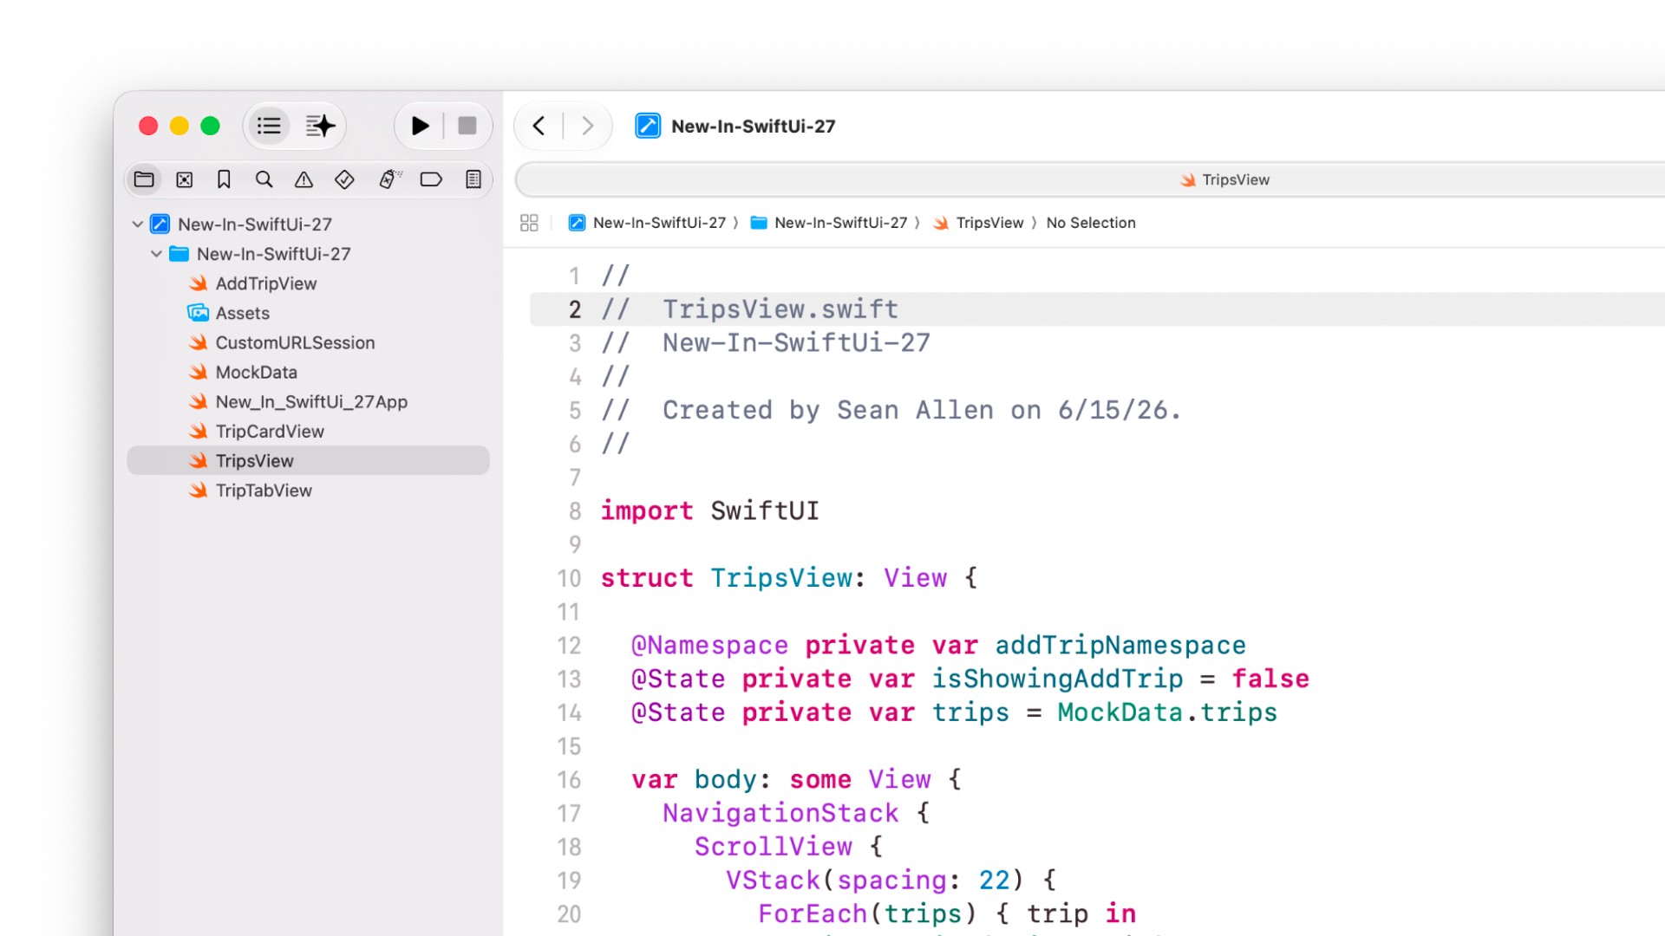
Task: Open the Test navigator diamond icon
Action: pyautogui.click(x=344, y=179)
